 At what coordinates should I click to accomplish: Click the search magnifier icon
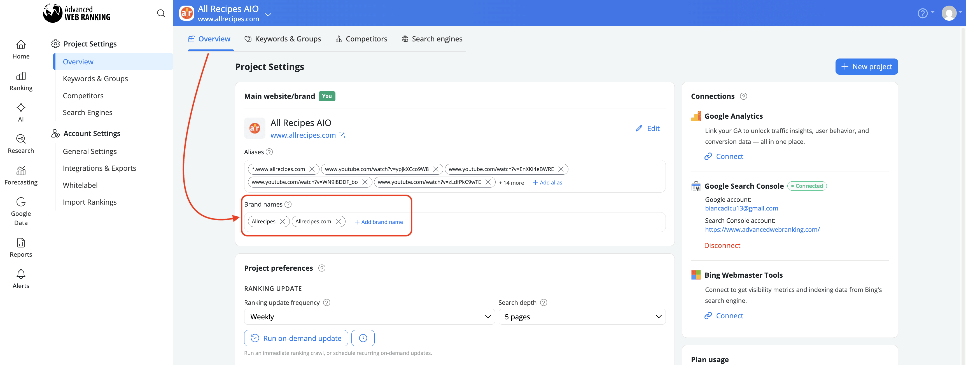[x=161, y=13]
